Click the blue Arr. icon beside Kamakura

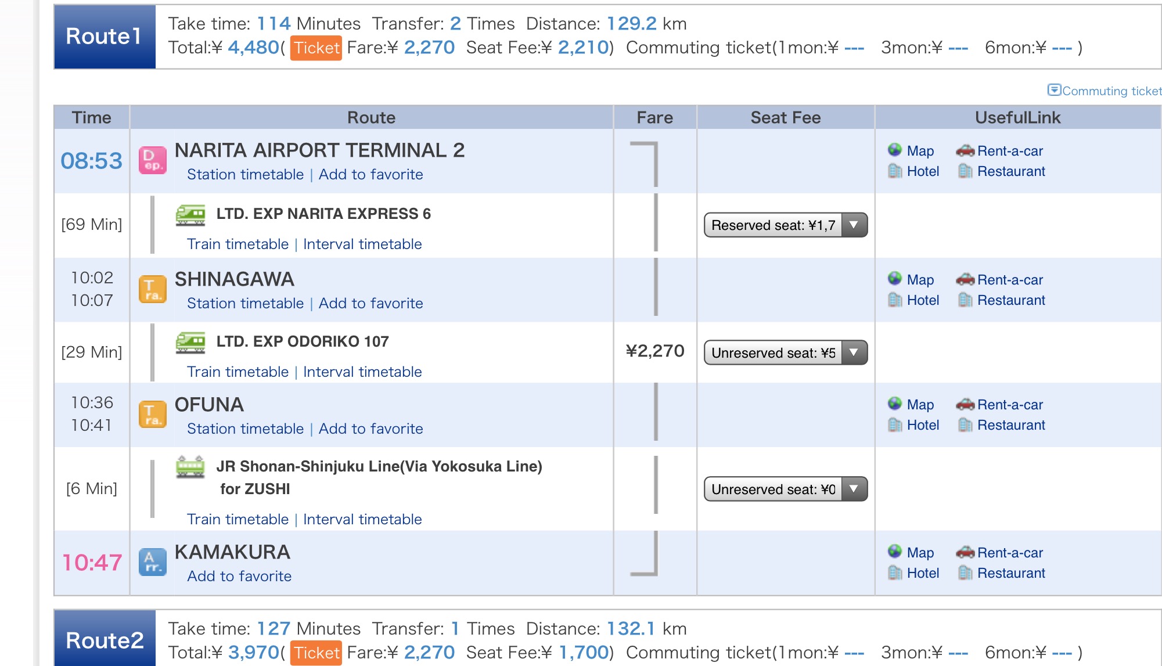[153, 562]
